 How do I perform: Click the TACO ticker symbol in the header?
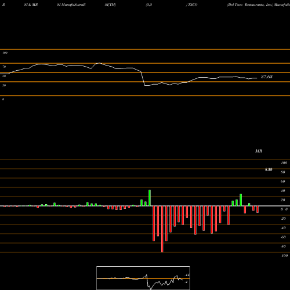(193, 5)
